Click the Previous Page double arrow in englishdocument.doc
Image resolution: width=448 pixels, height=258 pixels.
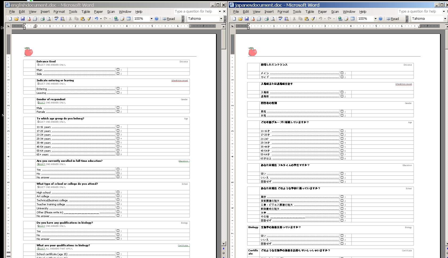pyautogui.click(x=223, y=248)
